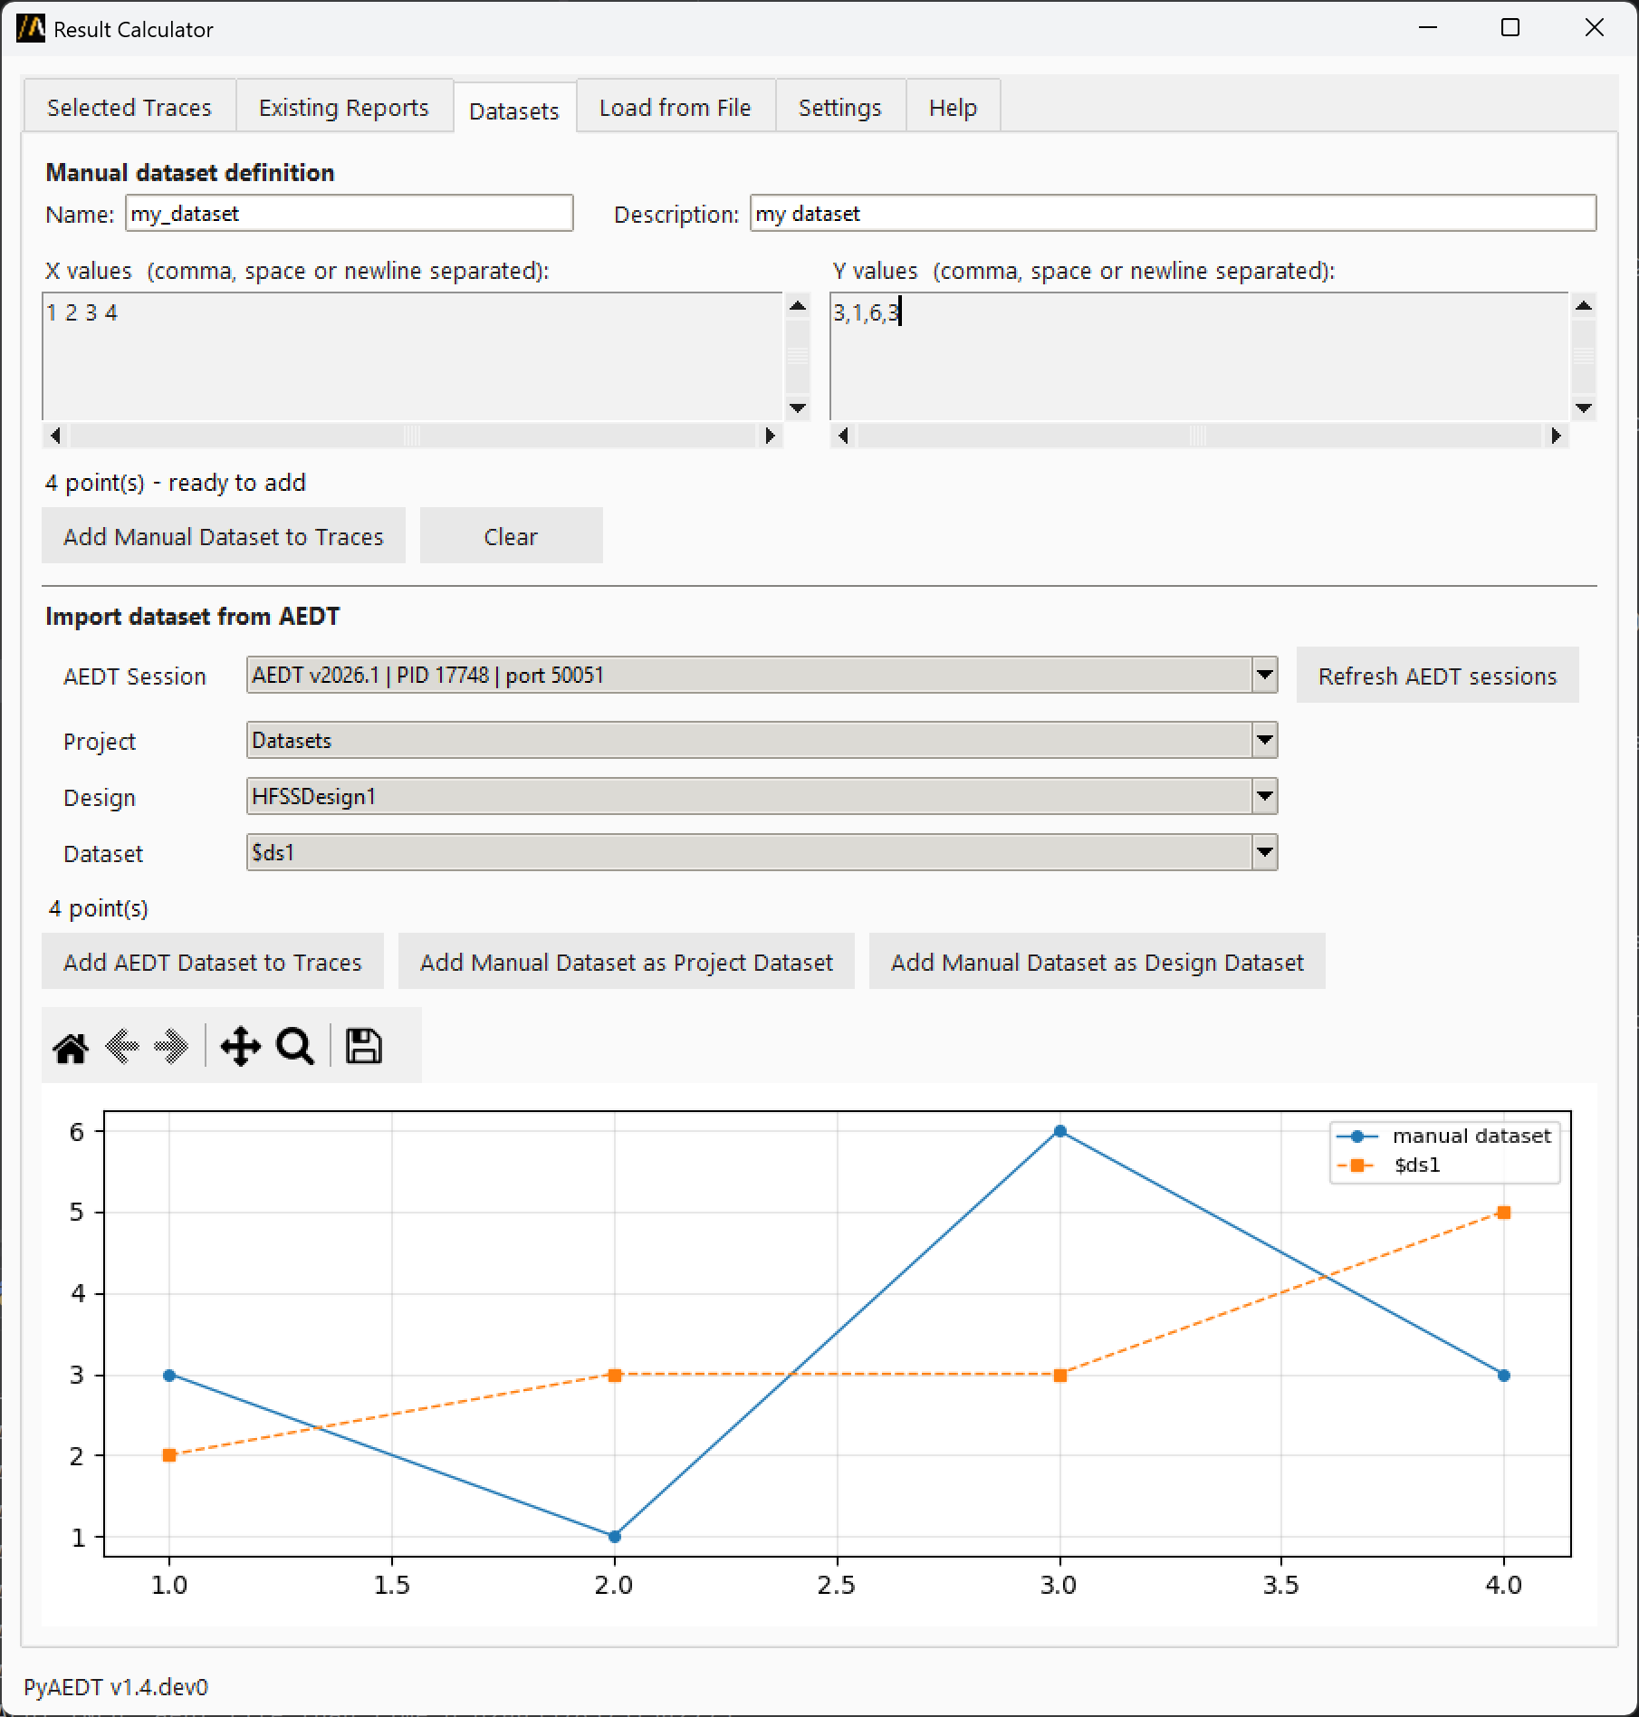Focus the dataset Name input field

click(x=349, y=214)
